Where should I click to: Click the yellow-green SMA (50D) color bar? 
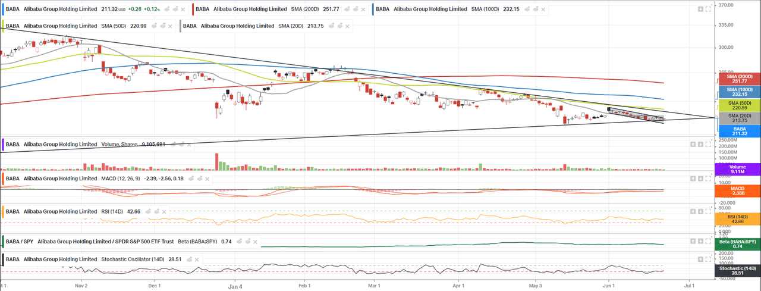[3, 26]
